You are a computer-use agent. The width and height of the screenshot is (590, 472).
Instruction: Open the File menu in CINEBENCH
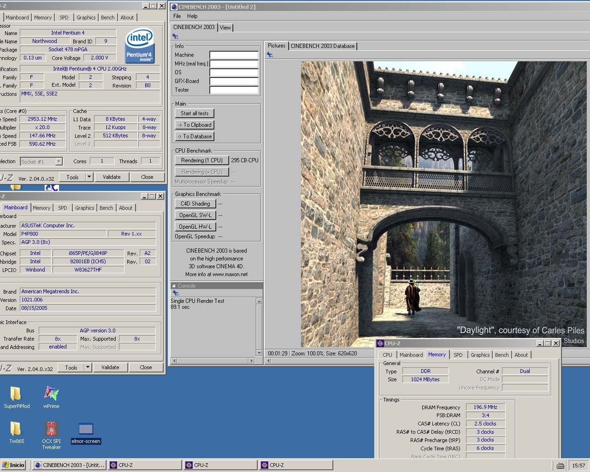click(x=177, y=16)
